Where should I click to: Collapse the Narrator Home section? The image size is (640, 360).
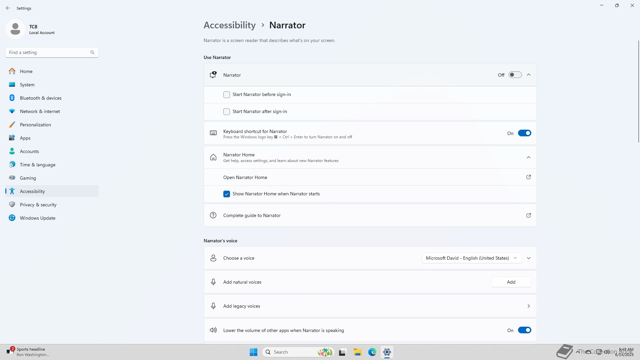coord(528,157)
